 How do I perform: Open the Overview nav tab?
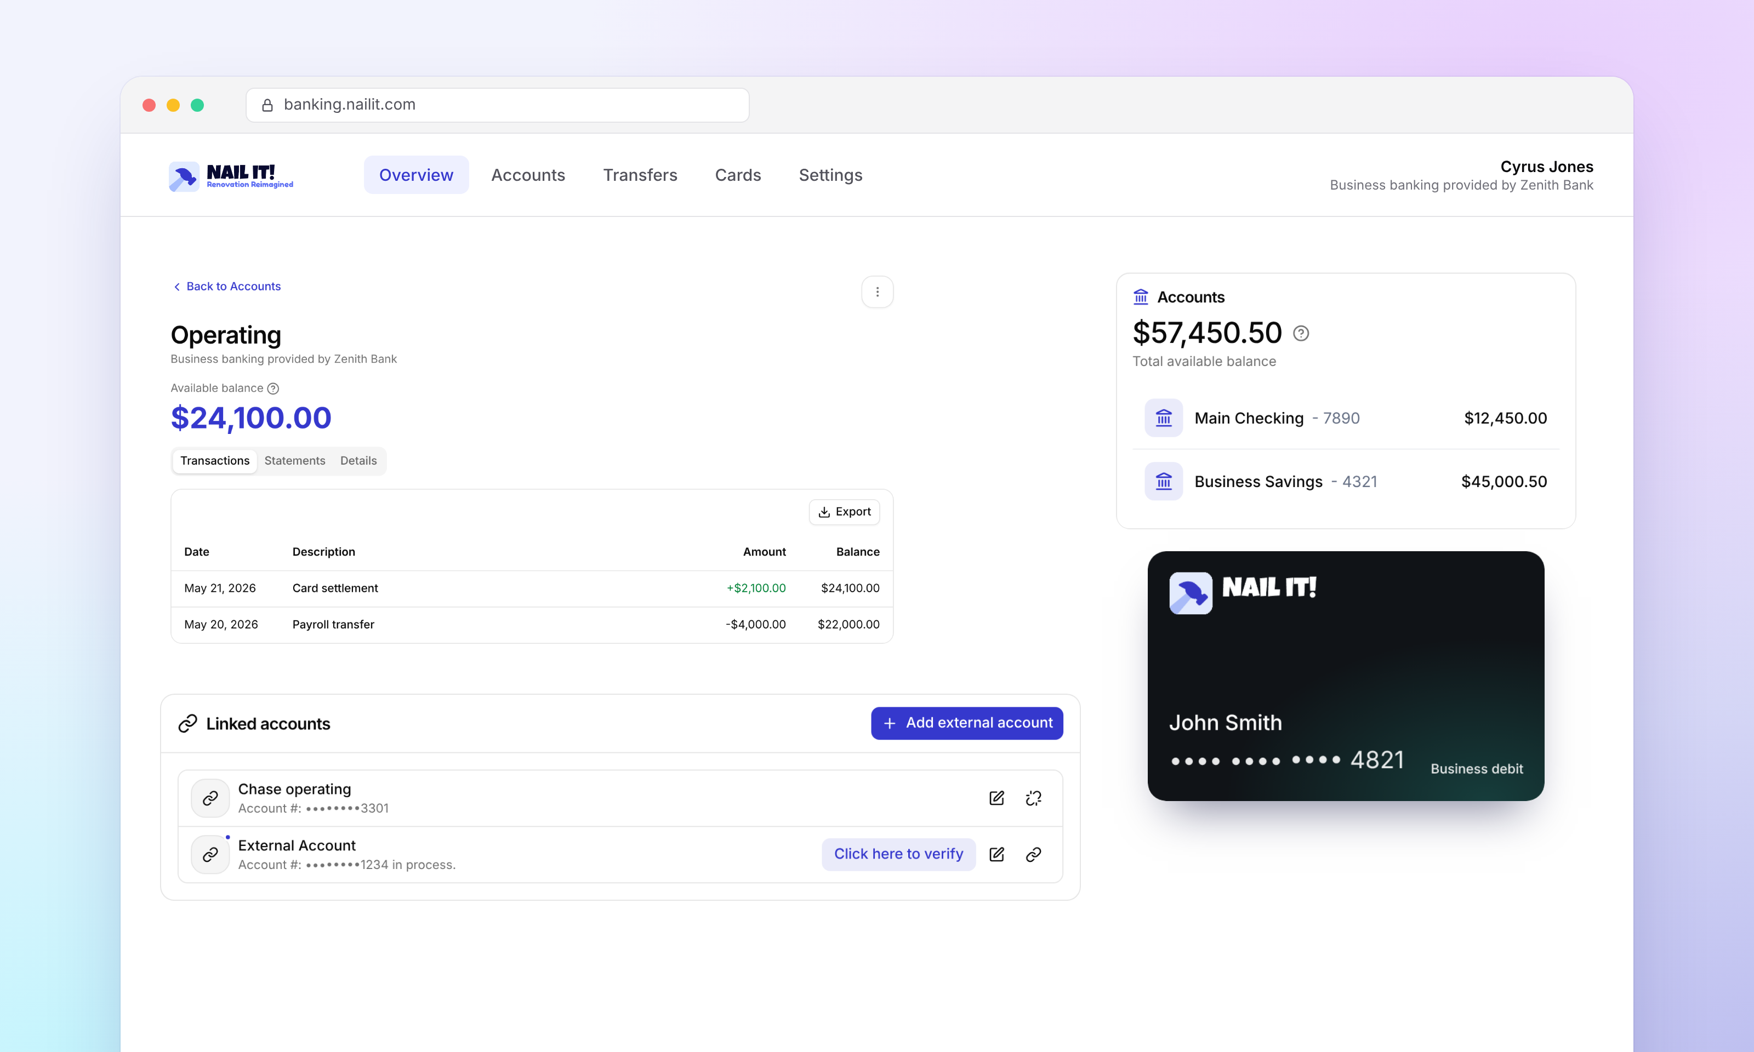416,175
